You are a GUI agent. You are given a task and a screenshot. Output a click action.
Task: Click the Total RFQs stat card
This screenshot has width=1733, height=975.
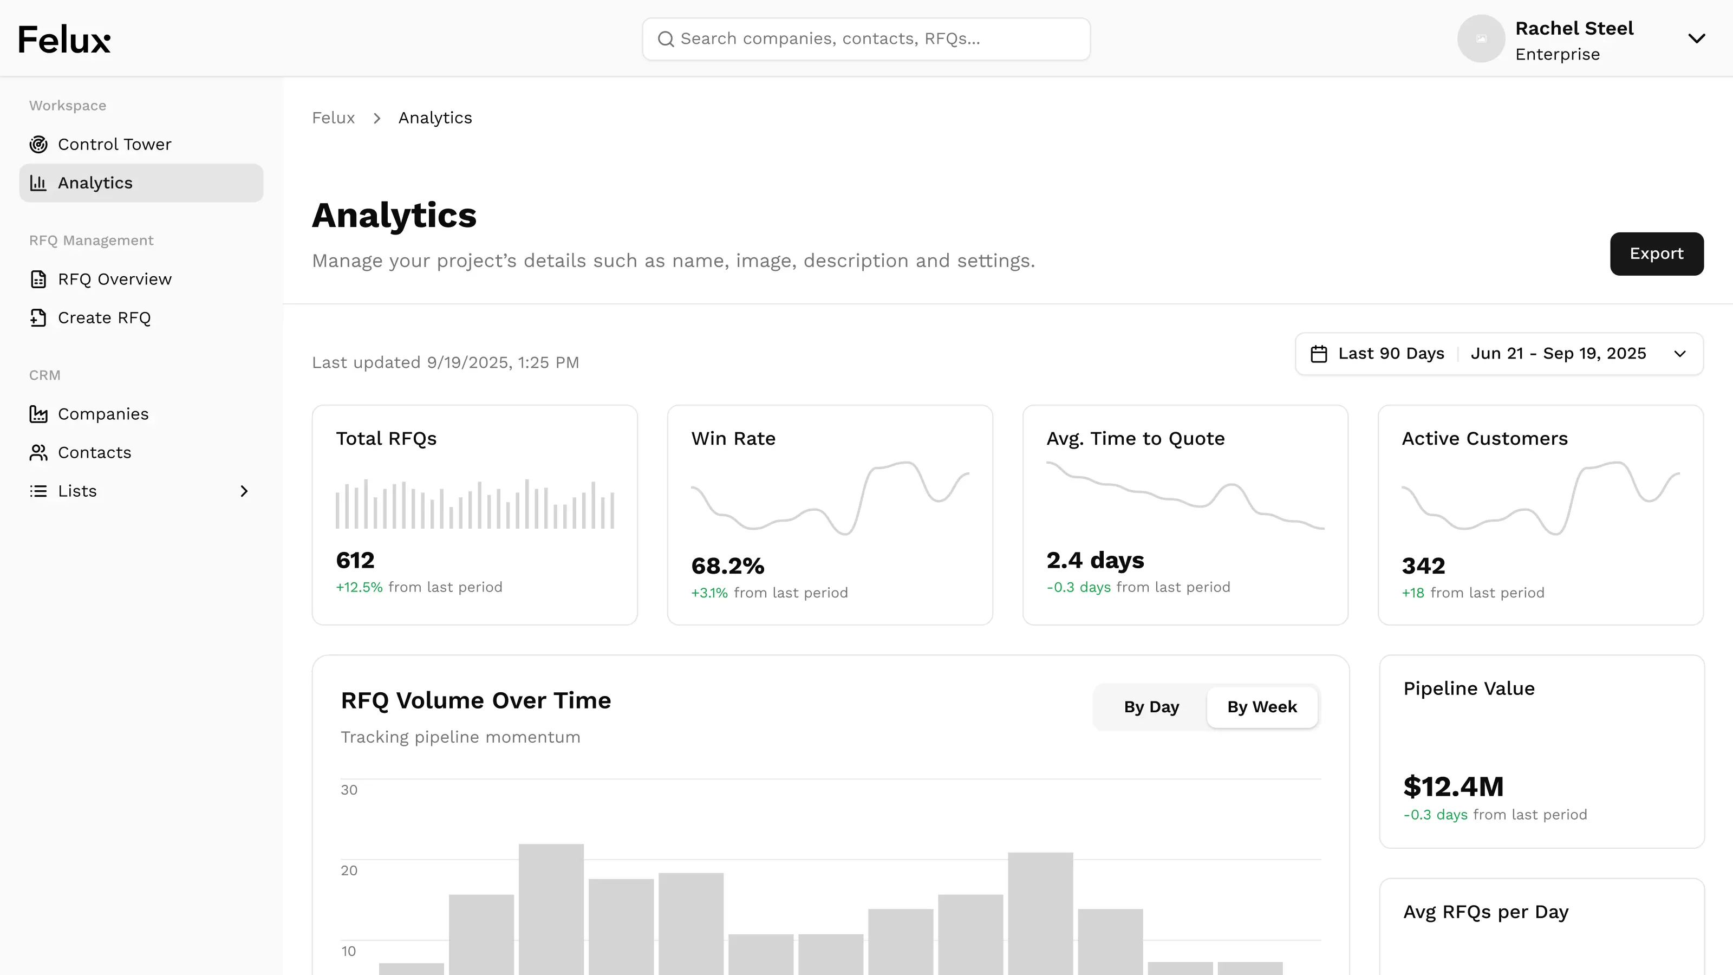click(x=474, y=515)
